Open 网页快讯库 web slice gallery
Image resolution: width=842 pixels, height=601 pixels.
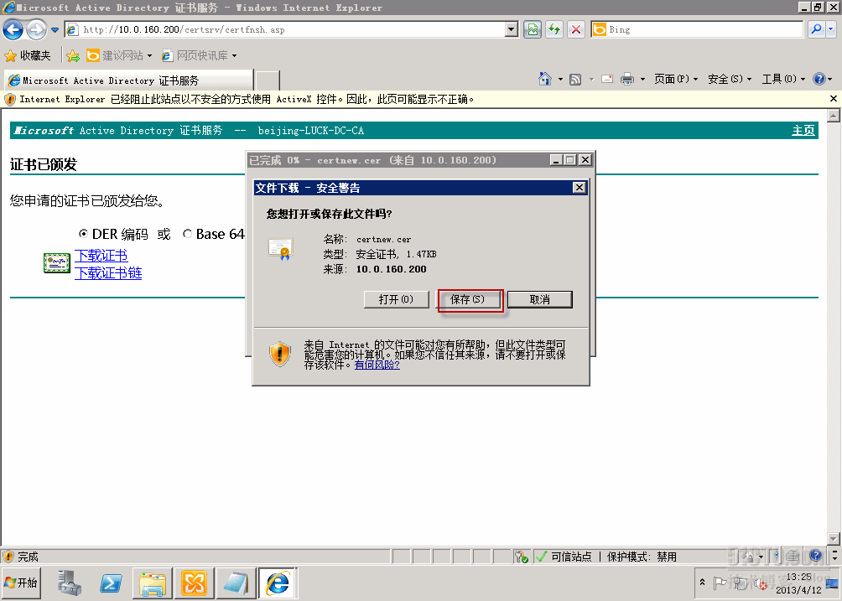200,55
